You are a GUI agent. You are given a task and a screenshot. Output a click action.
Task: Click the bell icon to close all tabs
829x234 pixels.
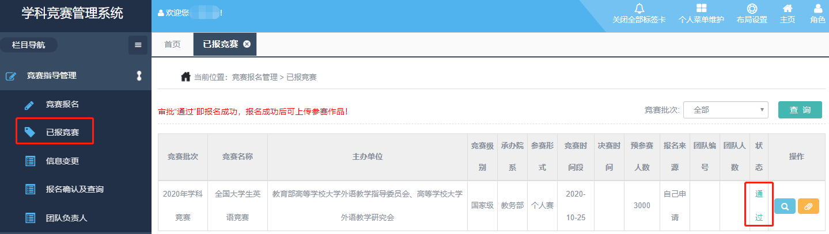tap(639, 9)
